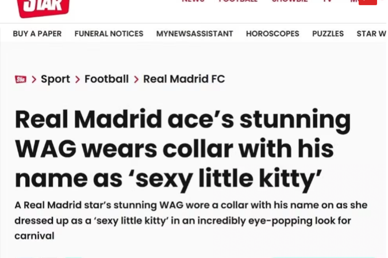388x258 pixels.
Task: Click the Daily Star logo in the header
Action: pos(44,7)
